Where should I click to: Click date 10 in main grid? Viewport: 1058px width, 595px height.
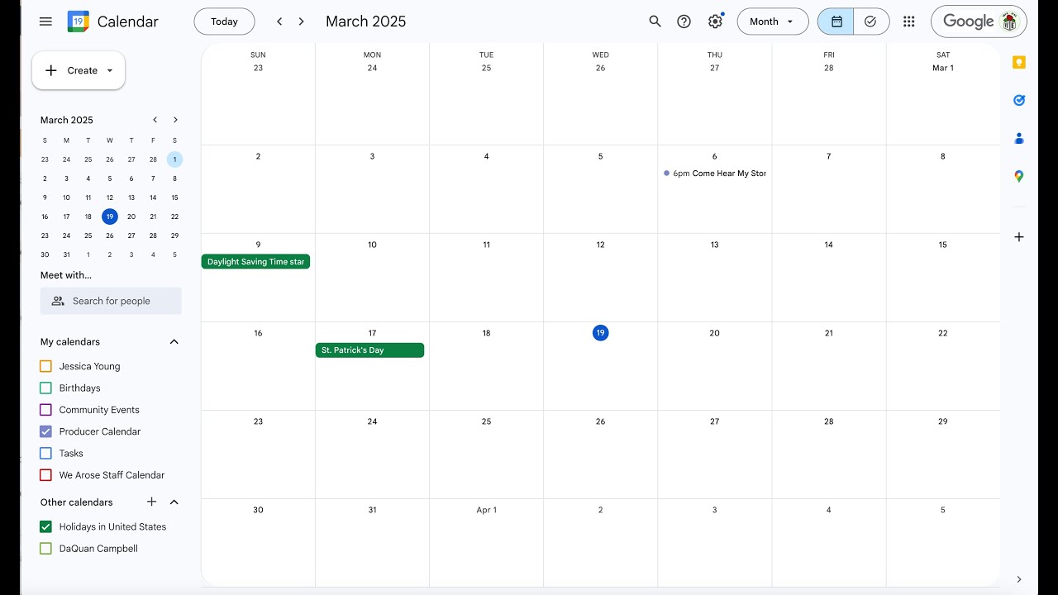tap(372, 245)
